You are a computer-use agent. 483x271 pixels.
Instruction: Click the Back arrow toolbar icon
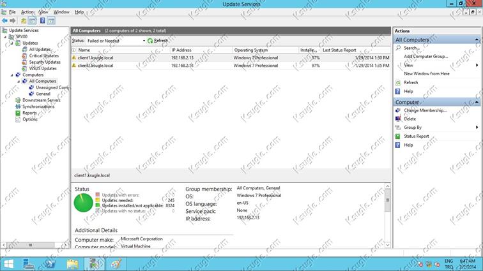[4, 20]
